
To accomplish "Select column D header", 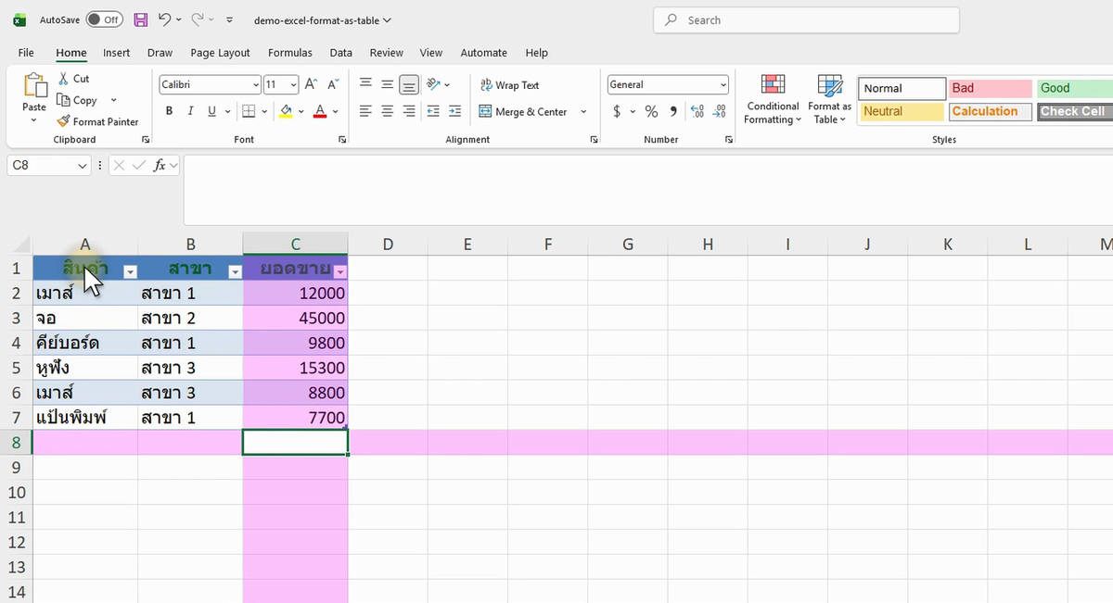I will click(388, 245).
